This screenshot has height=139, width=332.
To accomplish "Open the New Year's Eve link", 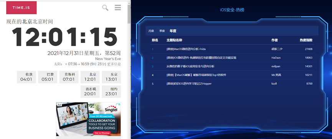I will point(108,59).
